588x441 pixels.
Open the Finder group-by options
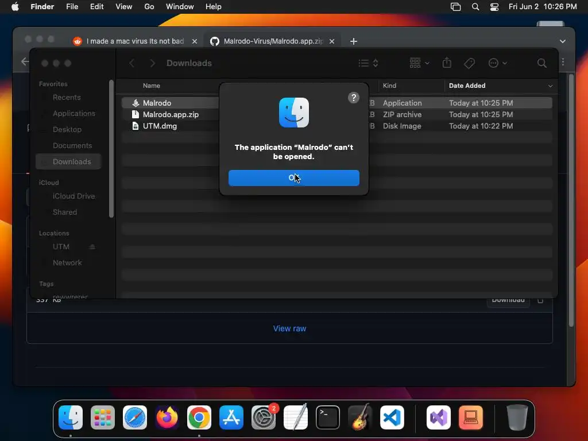point(419,63)
